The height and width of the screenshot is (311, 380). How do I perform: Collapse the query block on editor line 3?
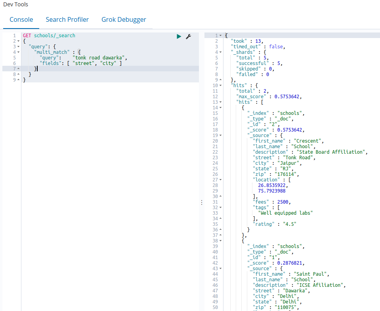click(x=19, y=47)
